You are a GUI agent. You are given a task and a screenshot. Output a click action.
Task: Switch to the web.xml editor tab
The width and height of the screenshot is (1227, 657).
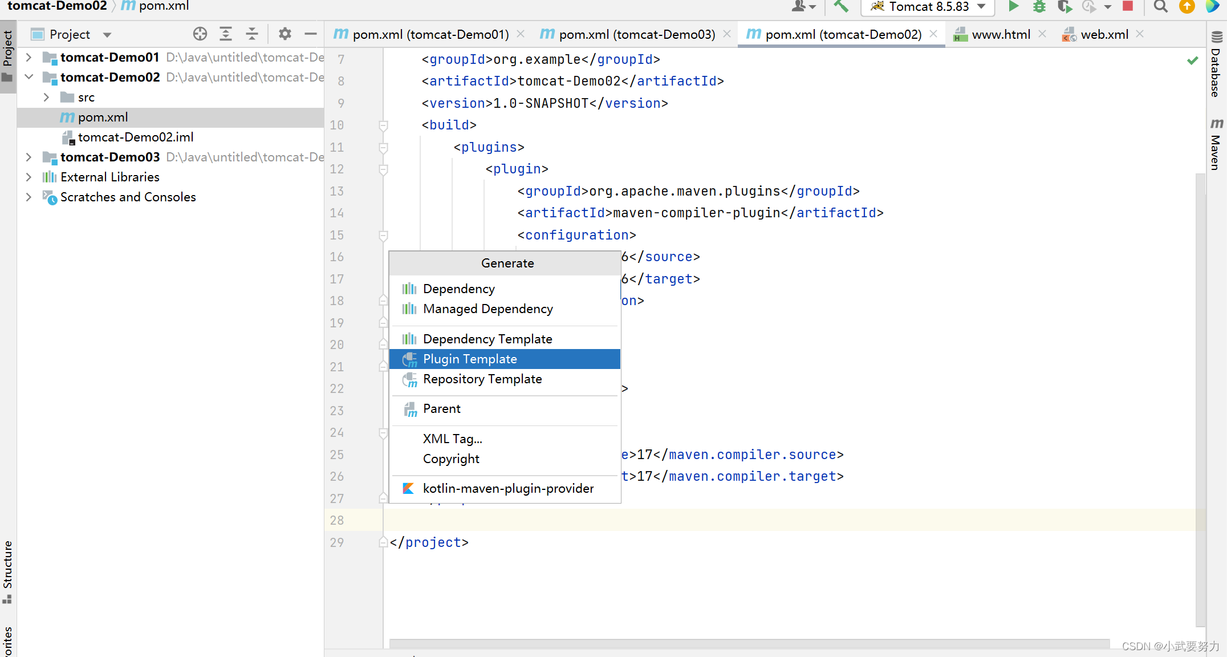1104,34
